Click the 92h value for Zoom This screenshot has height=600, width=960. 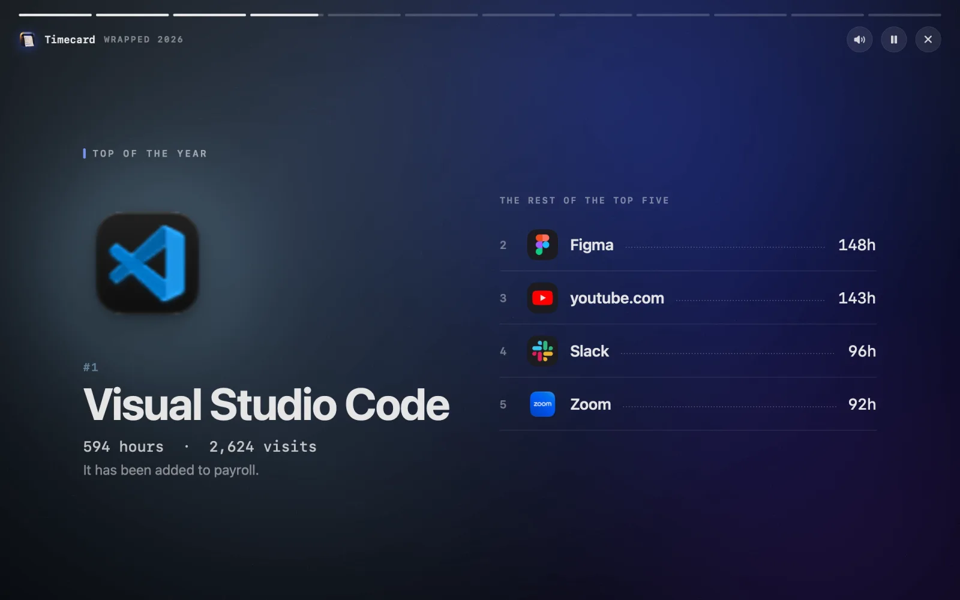click(862, 404)
